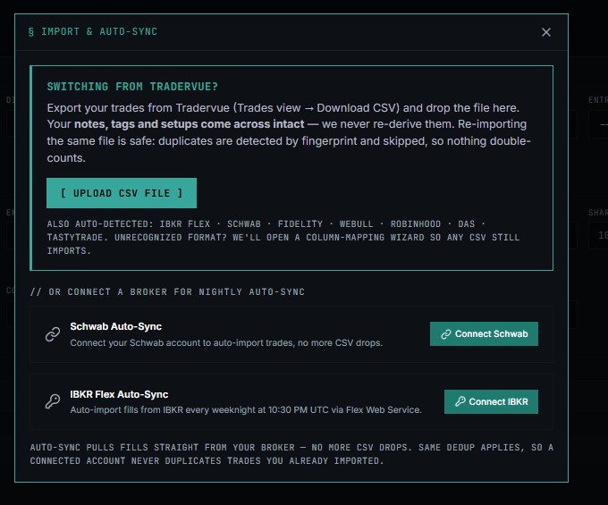Connect the Schwab account
Screen dimensions: 608x505
pos(484,333)
